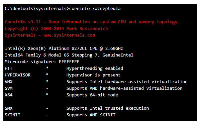Image resolution: width=197 pixels, height=121 pixels.
Task: Click the dash in the SKINIT row
Action: (x=47, y=115)
